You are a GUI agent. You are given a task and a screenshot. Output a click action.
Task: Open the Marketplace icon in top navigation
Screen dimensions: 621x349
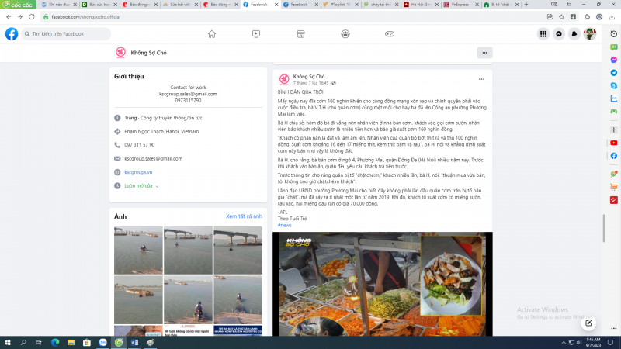pyautogui.click(x=300, y=34)
